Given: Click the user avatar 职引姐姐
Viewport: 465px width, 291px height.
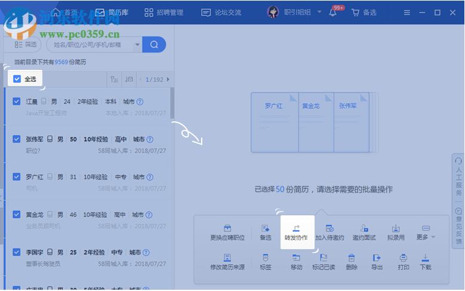Looking at the screenshot, I should point(273,12).
